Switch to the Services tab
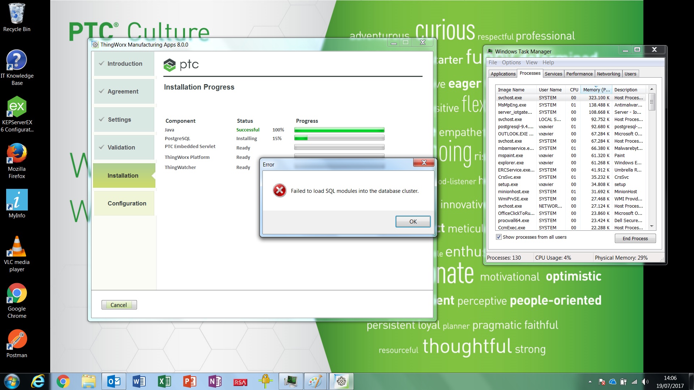 pyautogui.click(x=553, y=74)
